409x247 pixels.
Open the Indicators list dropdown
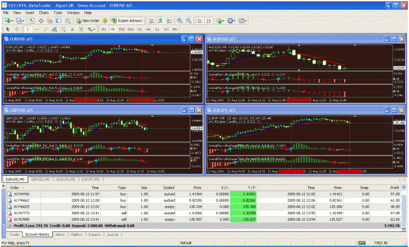(221, 21)
